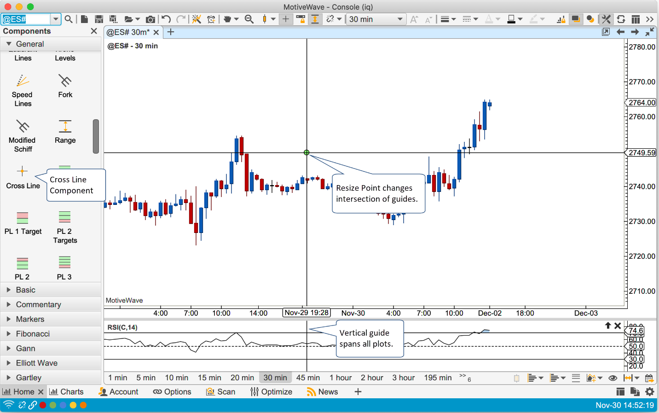Open the fill color swatch picker

point(511,19)
